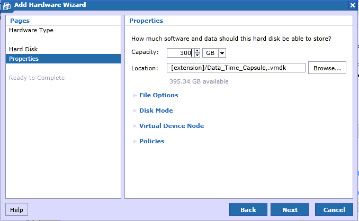The height and width of the screenshot is (221, 359).
Task: Open the GB unit dropdown
Action: 214,53
